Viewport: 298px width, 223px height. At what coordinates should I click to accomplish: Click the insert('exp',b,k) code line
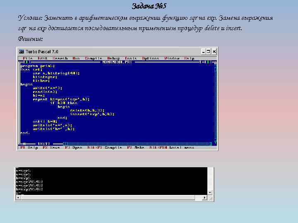pyautogui.click(x=92, y=114)
